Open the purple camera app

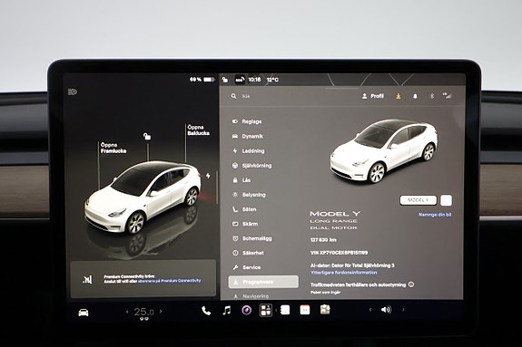(246, 311)
